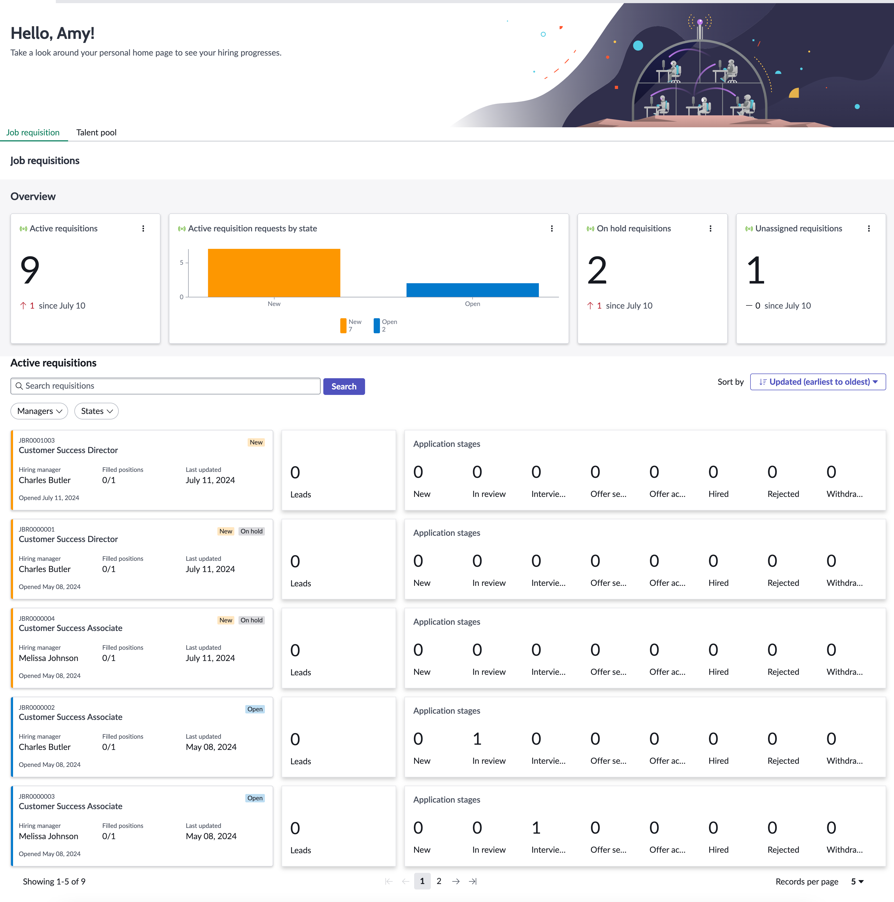This screenshot has height=902, width=894.
Task: Expand the Managers filter
Action: coord(39,411)
